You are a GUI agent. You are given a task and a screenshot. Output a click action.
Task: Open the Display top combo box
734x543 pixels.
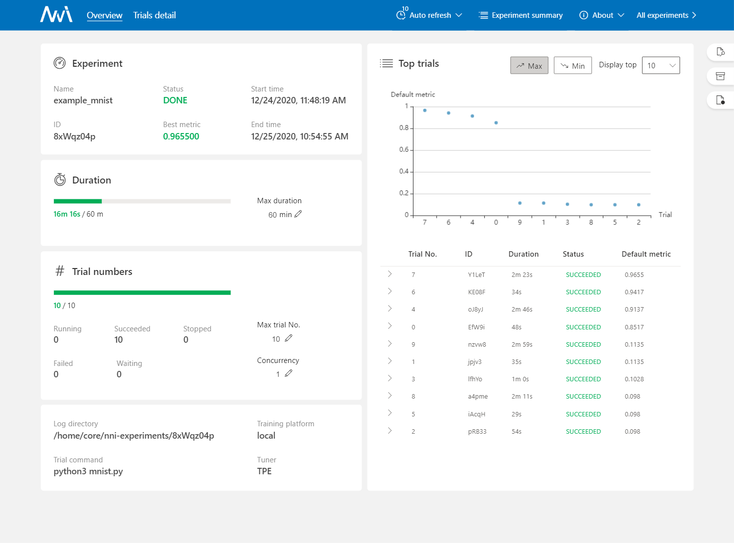pos(660,65)
